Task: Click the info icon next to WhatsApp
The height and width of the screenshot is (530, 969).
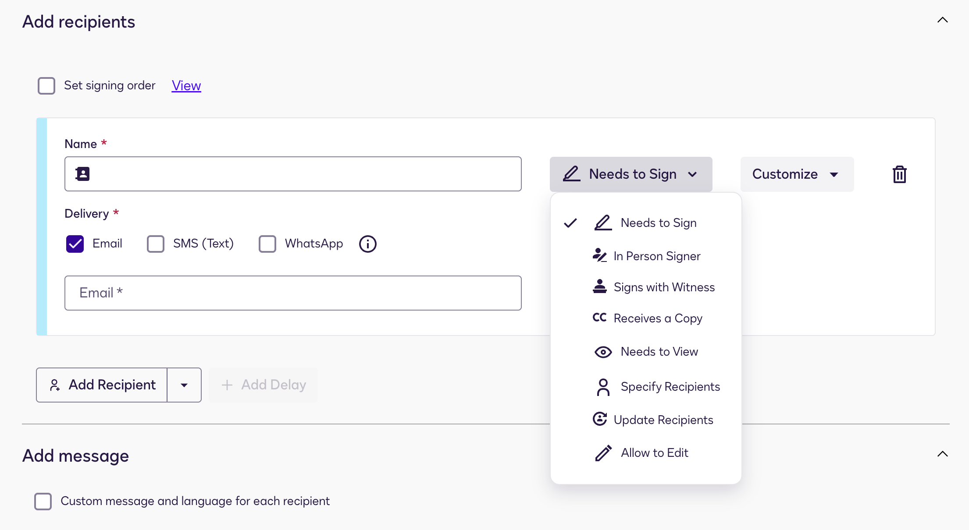Action: 367,244
